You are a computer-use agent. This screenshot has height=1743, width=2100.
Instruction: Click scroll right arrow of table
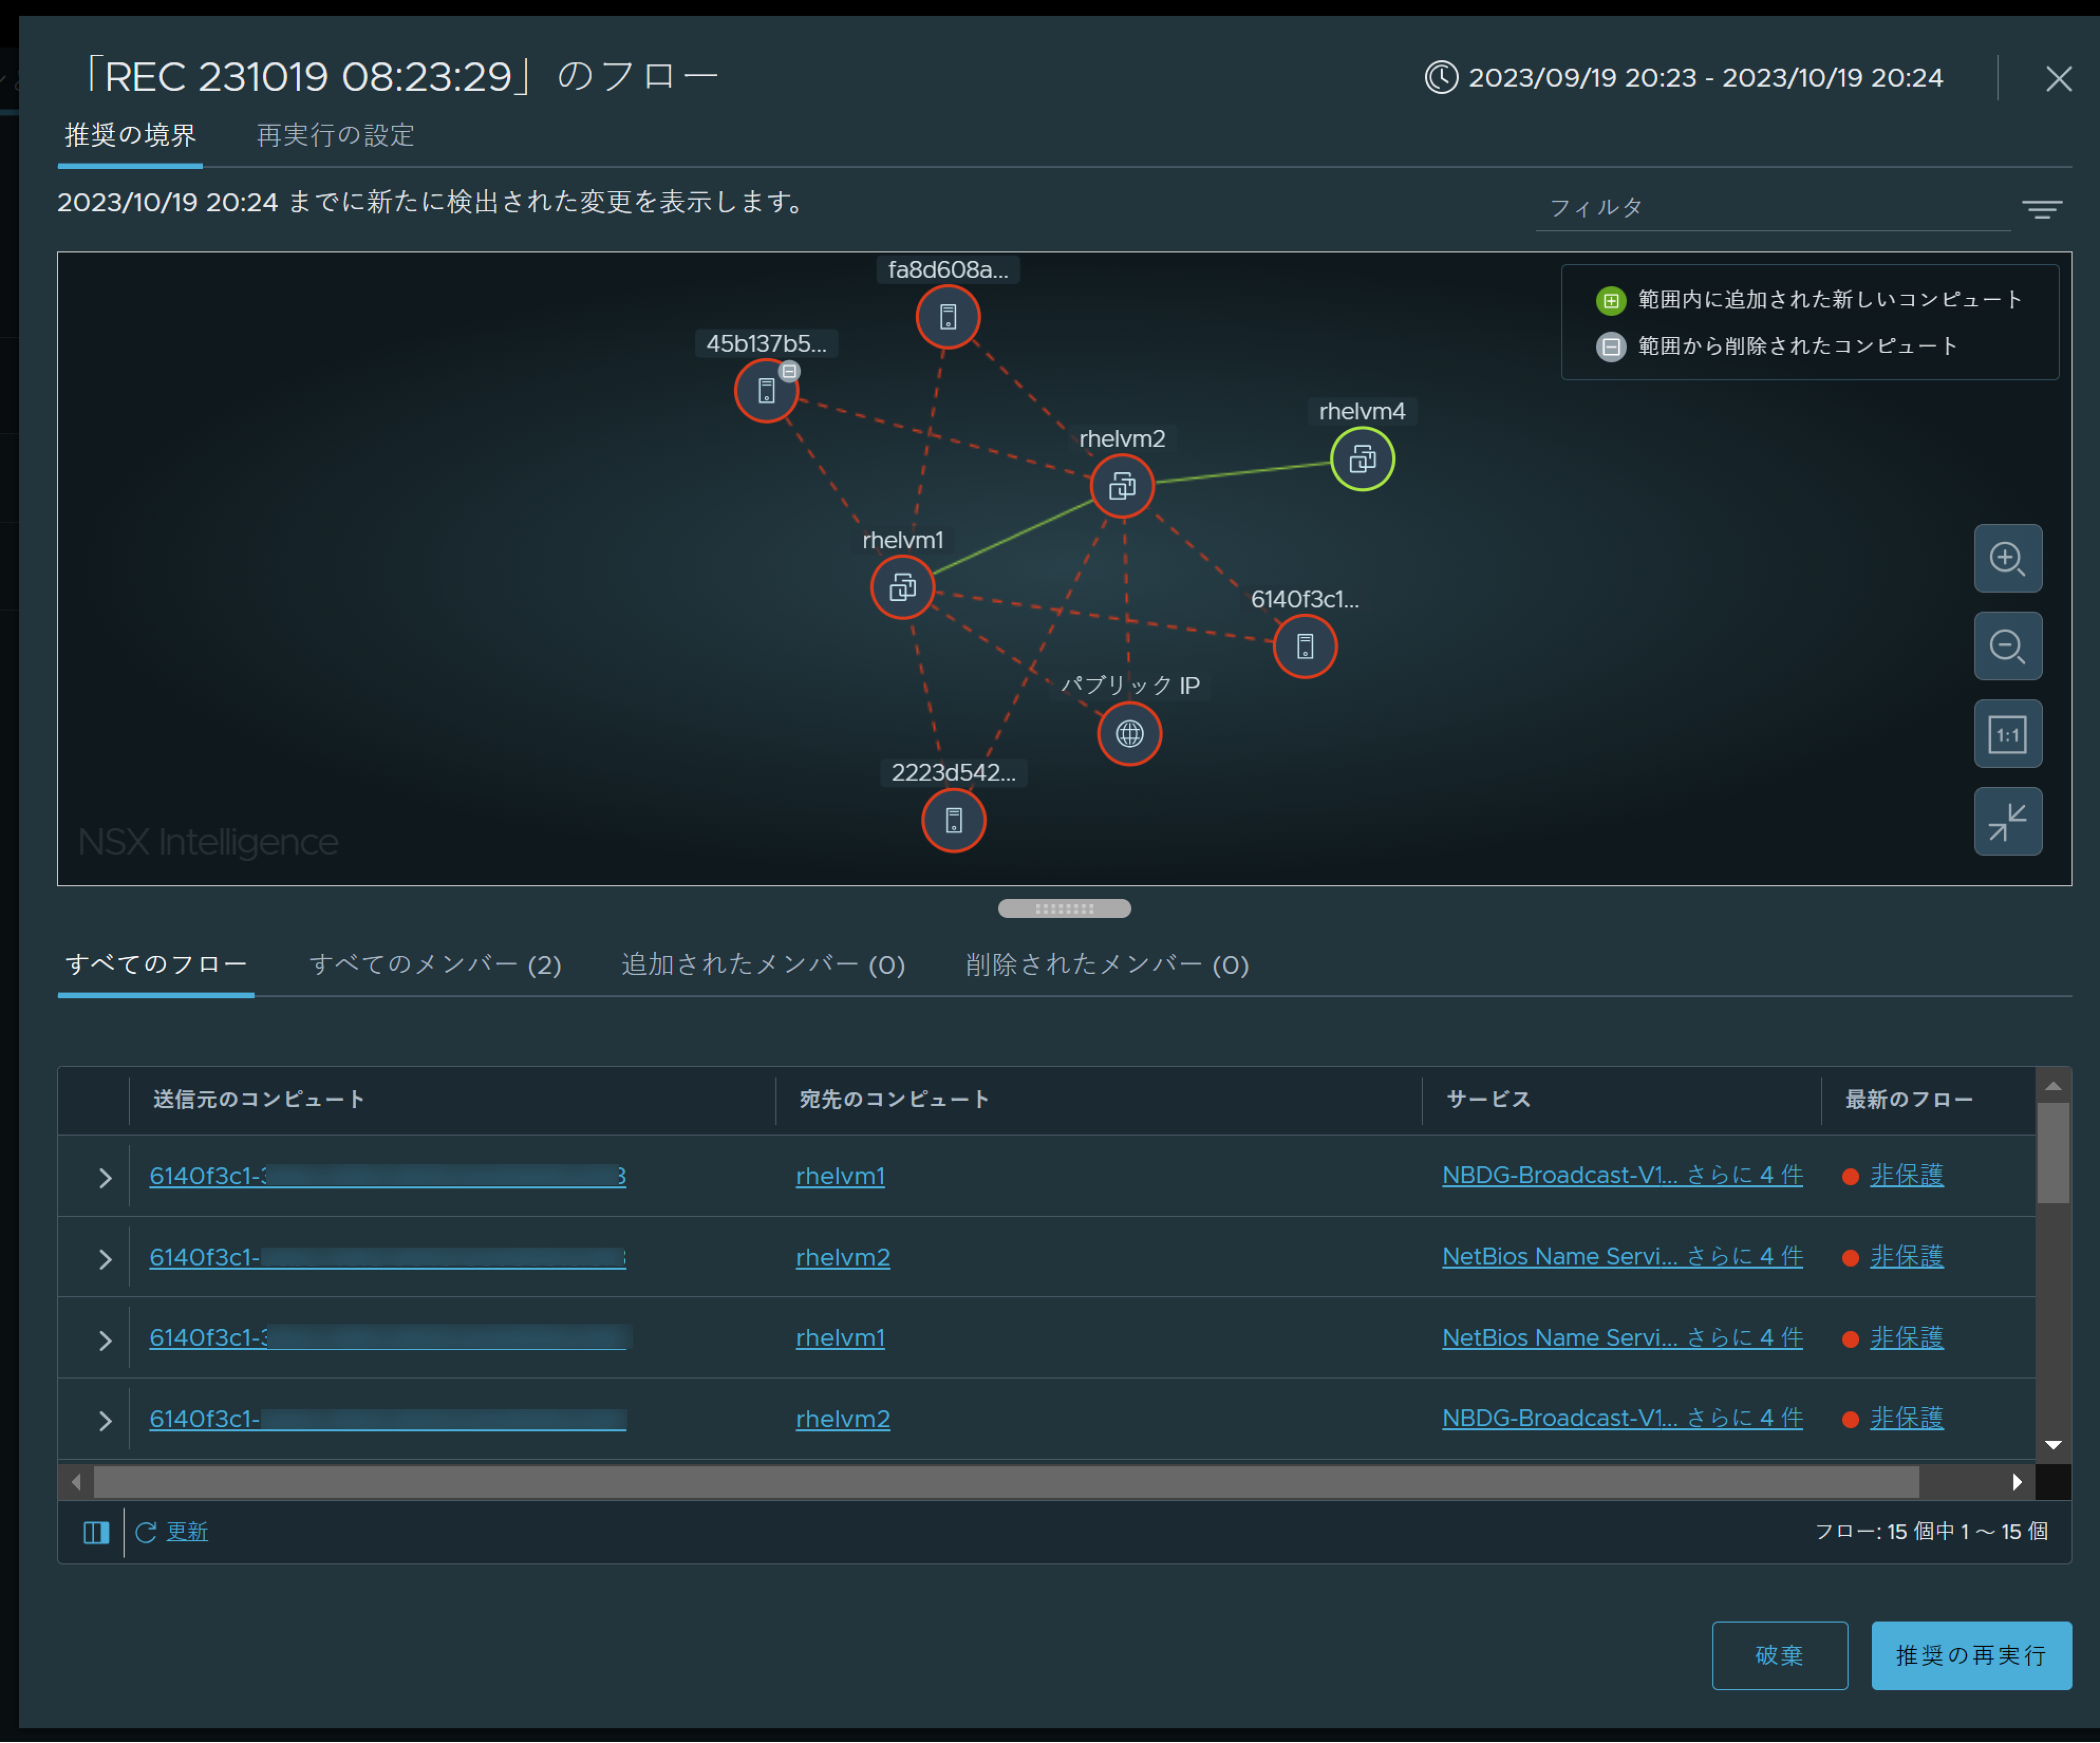2017,1482
